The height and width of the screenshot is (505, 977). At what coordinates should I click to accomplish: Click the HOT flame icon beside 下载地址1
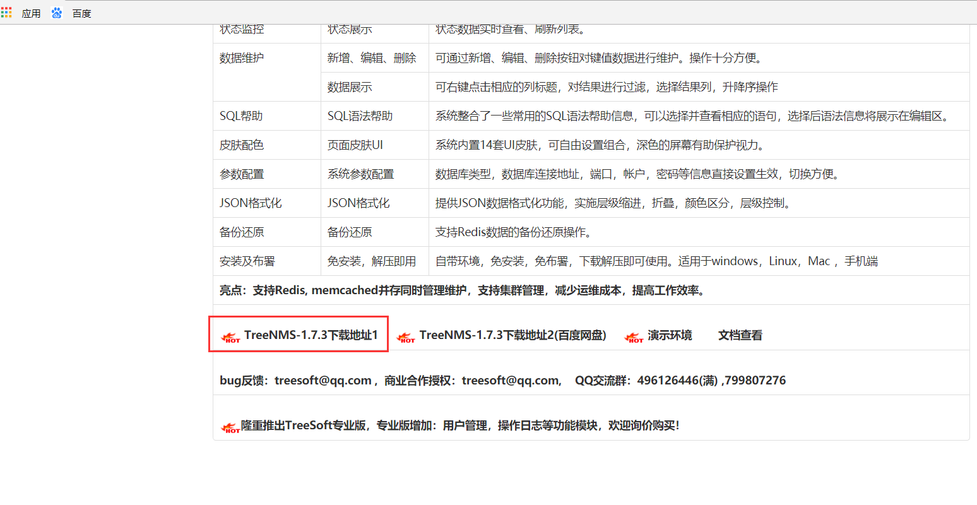tap(231, 338)
